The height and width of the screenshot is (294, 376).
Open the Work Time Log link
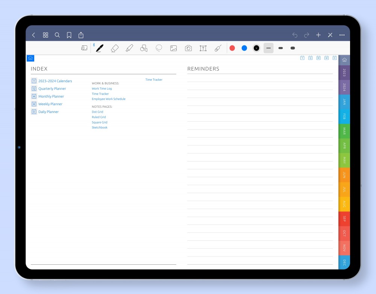[102, 89]
